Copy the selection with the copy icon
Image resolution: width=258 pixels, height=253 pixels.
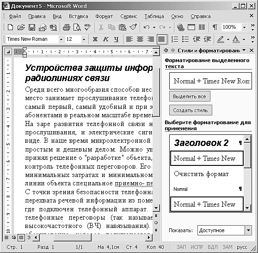pos(111,27)
